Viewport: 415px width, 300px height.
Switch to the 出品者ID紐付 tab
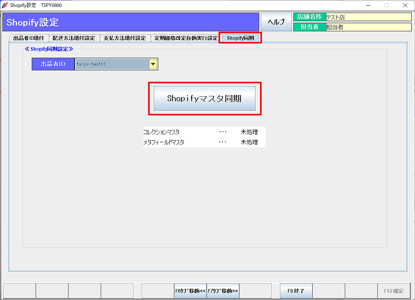pos(28,38)
